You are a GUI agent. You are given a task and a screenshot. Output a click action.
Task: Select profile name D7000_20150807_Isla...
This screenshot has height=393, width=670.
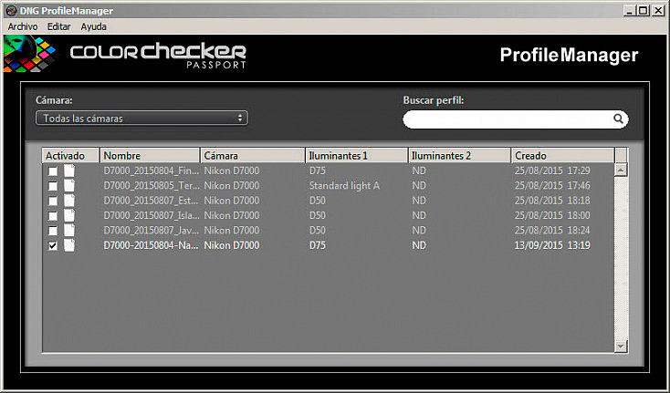(x=152, y=215)
